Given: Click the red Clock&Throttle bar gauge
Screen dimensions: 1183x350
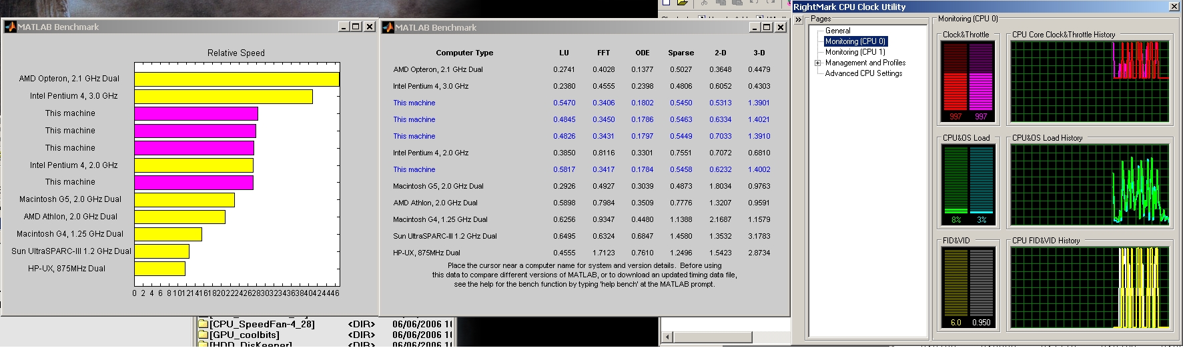Looking at the screenshot, I should click(955, 77).
